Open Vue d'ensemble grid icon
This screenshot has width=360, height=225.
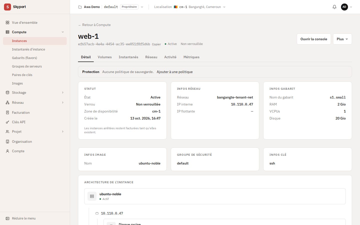click(7, 22)
